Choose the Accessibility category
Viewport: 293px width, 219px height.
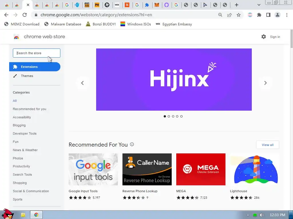click(x=22, y=117)
